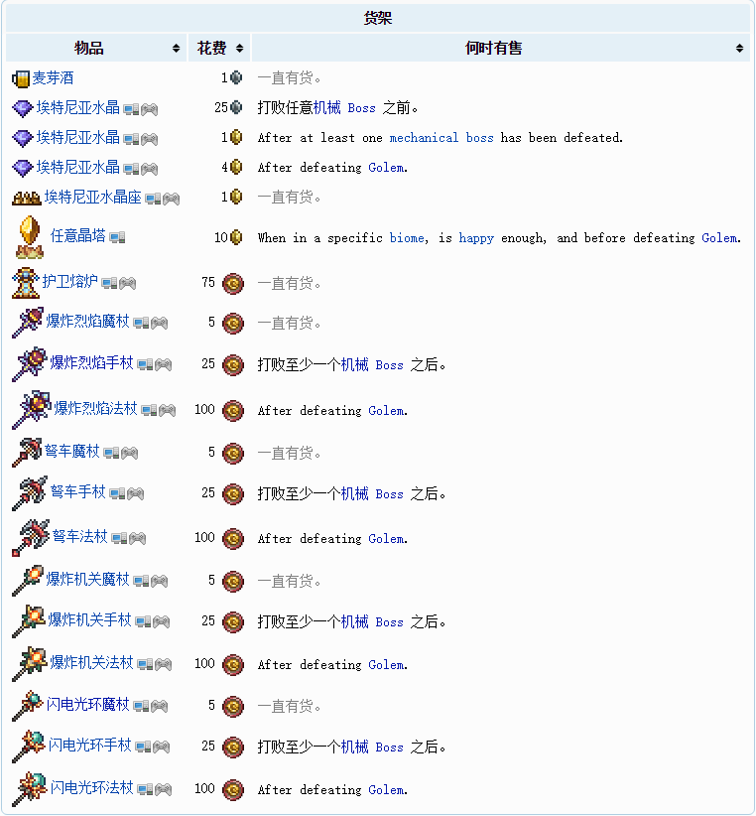Viewport: 756px width, 816px height.
Task: Open 埃特尼亚水晶 link in the 25 silver row
Action: [78, 108]
